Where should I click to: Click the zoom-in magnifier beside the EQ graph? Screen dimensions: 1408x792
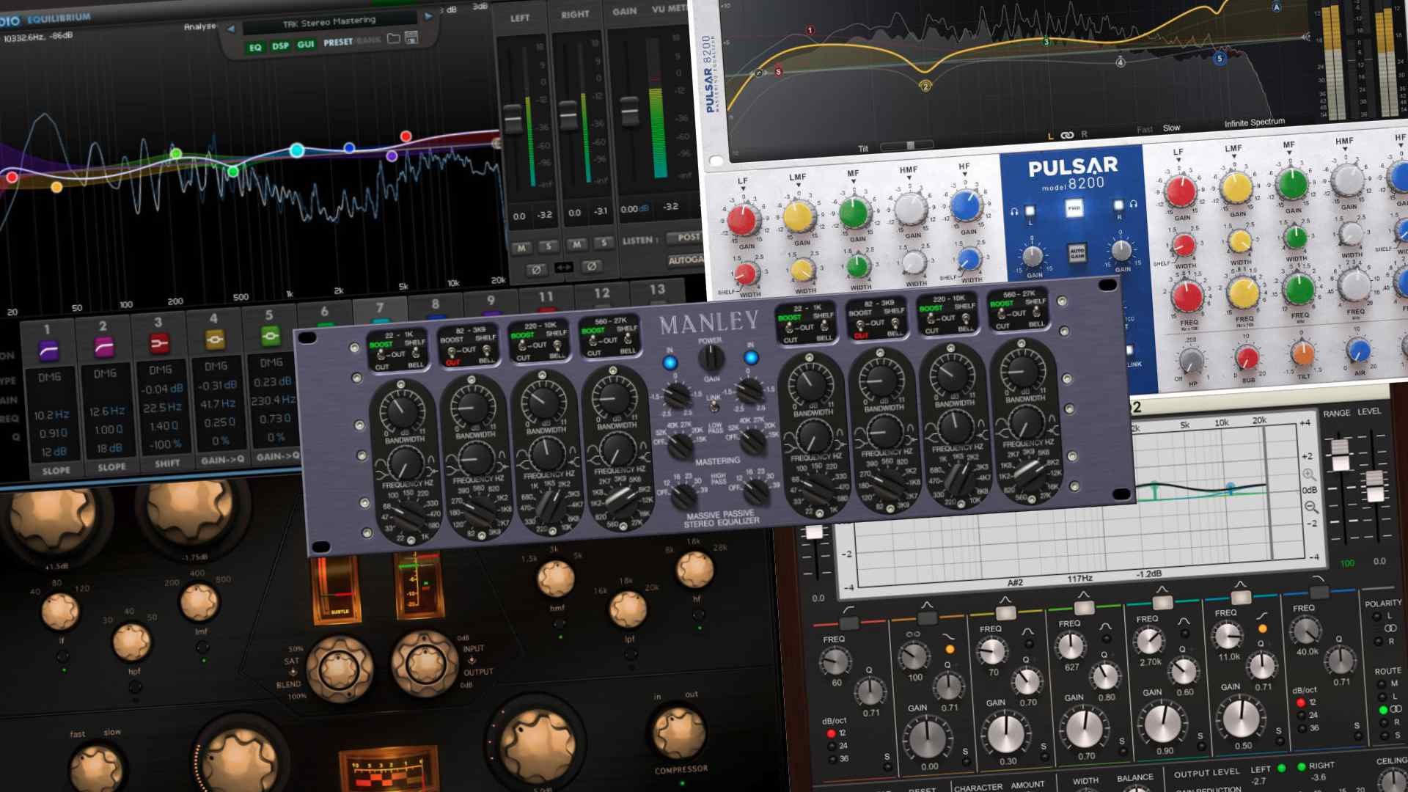pyautogui.click(x=1309, y=474)
